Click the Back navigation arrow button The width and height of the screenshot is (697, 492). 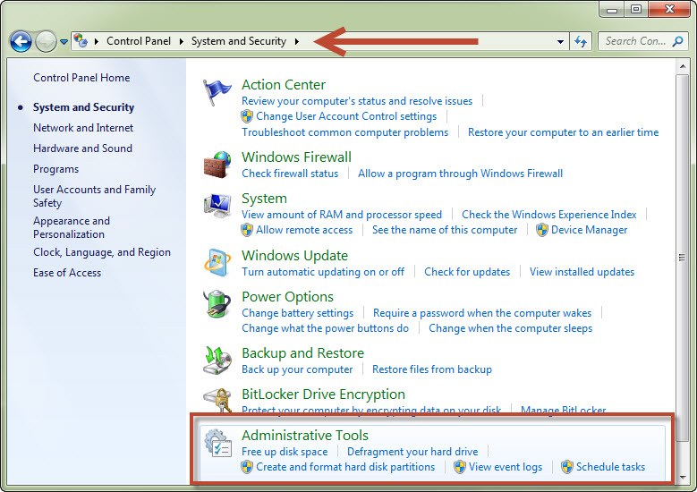click(21, 42)
